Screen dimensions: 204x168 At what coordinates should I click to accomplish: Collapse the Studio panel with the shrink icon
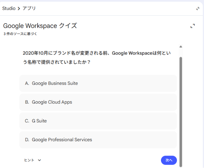tap(198, 9)
